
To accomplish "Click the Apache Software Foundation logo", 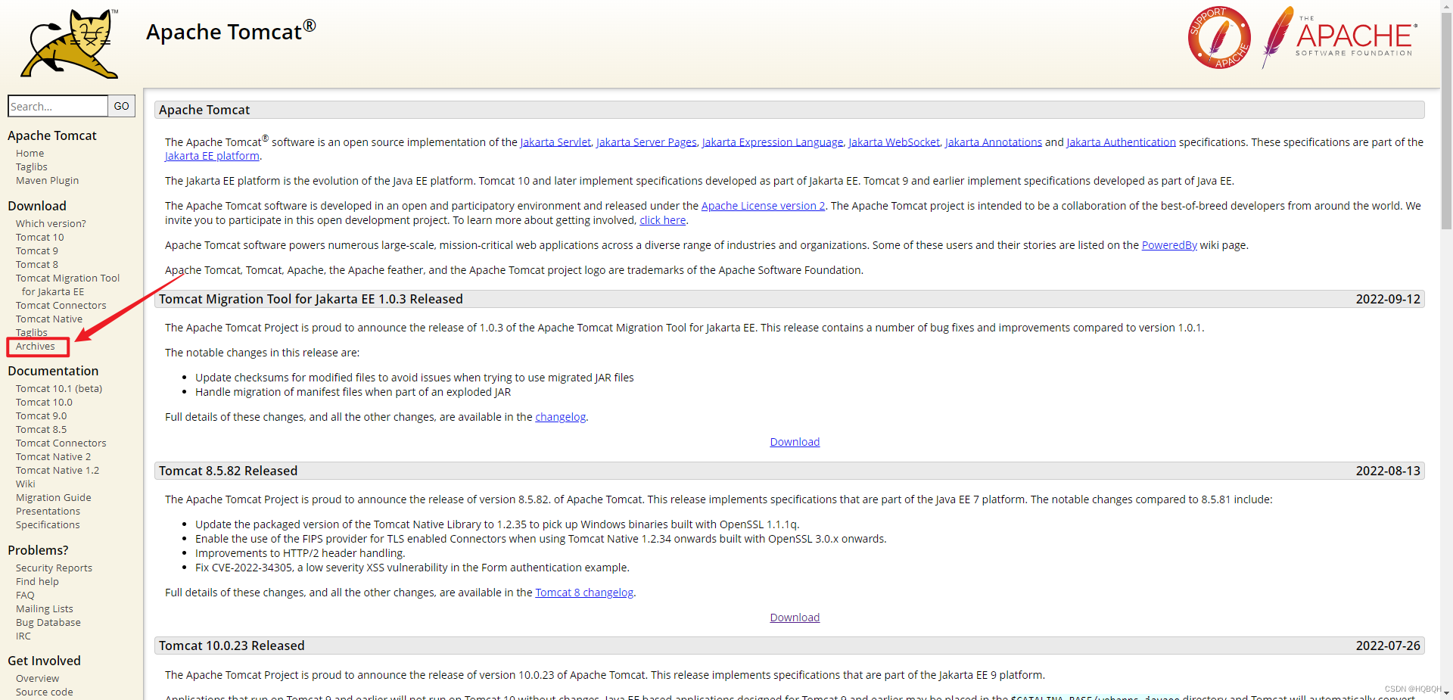I will pyautogui.click(x=1339, y=36).
